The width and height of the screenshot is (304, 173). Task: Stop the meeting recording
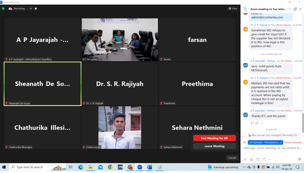[x=36, y=9]
